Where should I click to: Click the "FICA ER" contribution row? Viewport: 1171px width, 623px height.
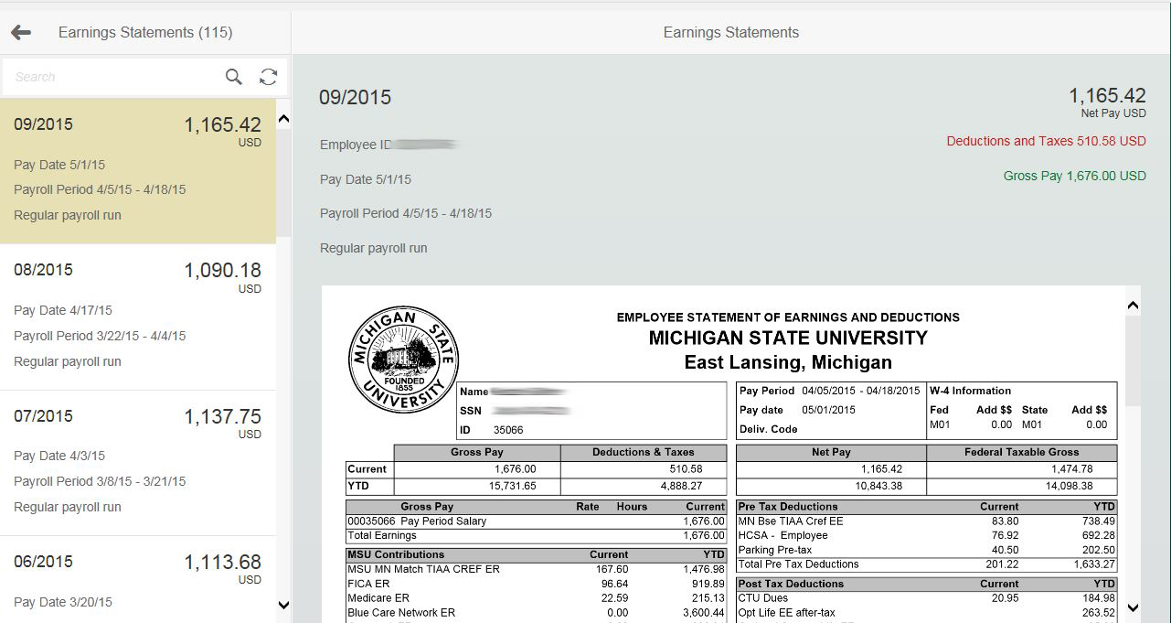(537, 584)
